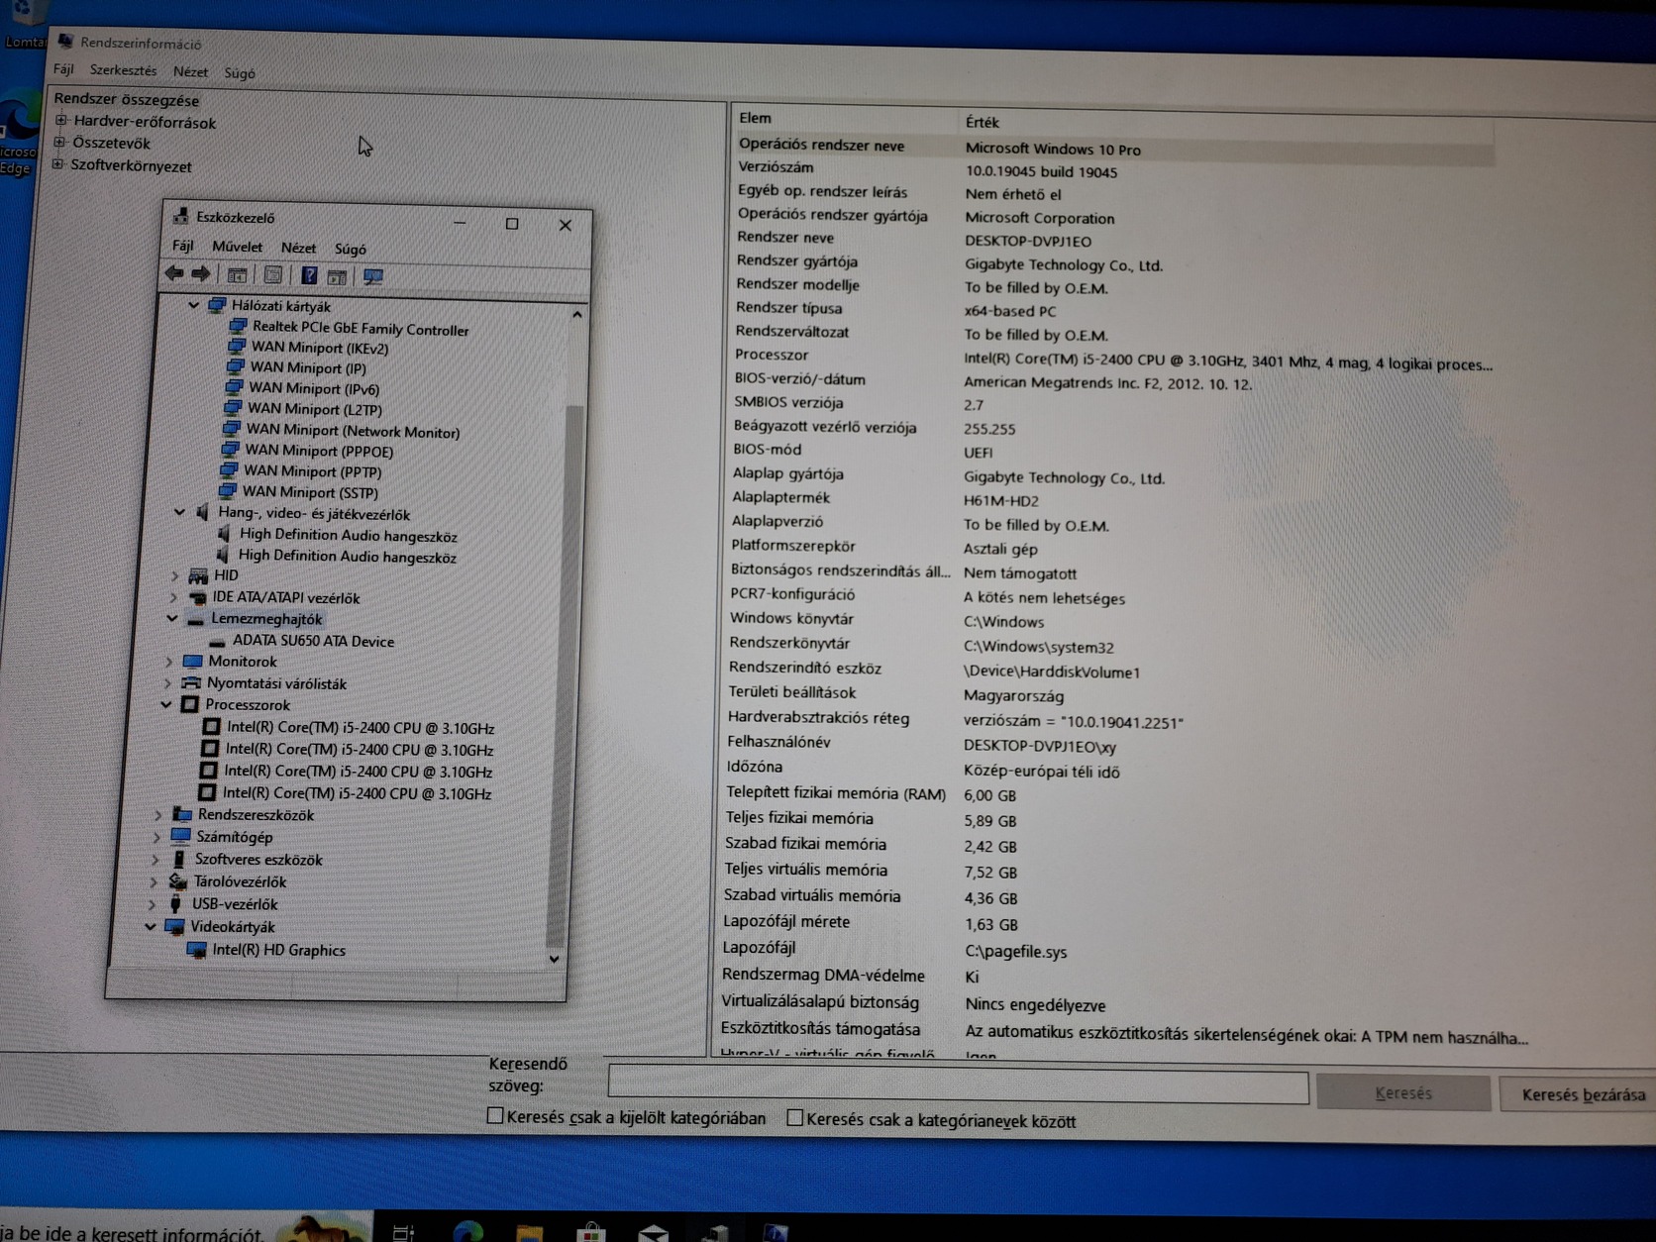Open Fájl menu in Eszközkezelő
Screen dimensions: 1656x1242
(183, 246)
